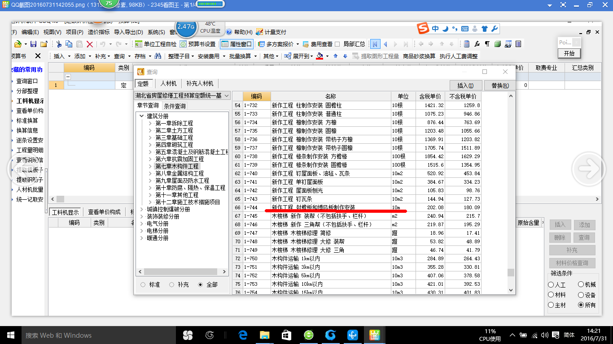The image size is (613, 344).
Task: Click the green 3D cube icon
Action: point(498,44)
